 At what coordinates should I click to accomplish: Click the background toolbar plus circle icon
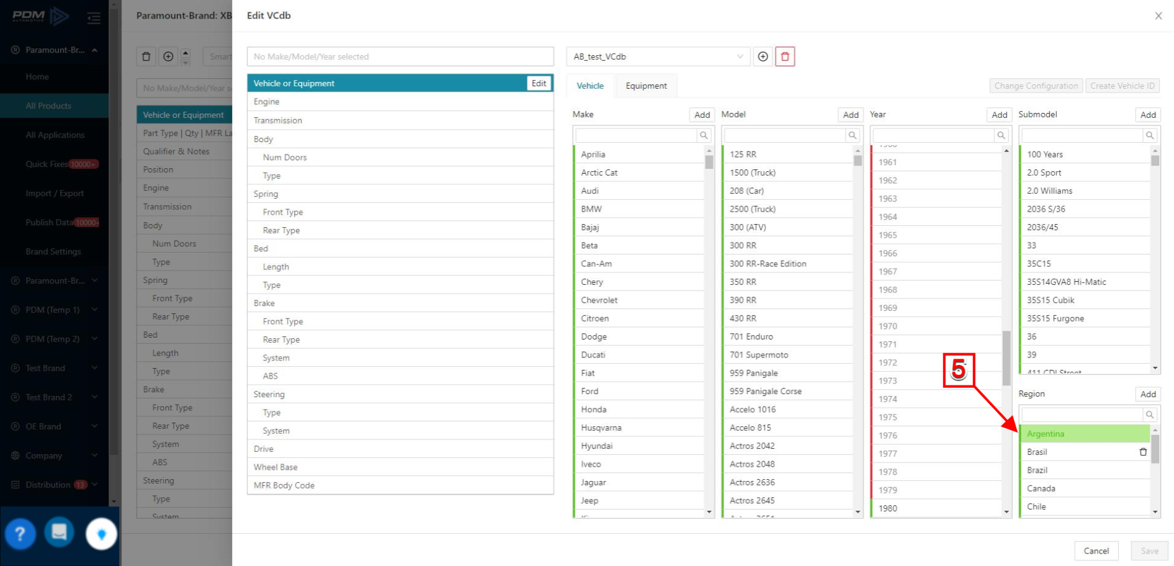pos(168,56)
